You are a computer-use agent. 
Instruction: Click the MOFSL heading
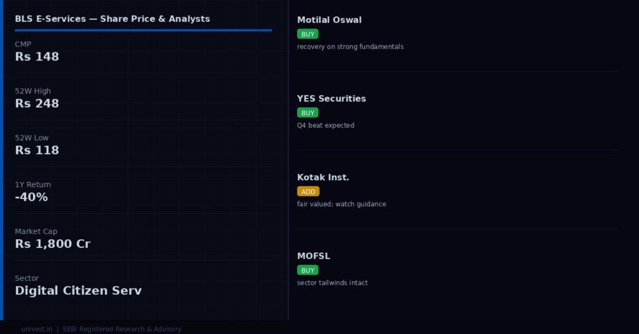(313, 256)
